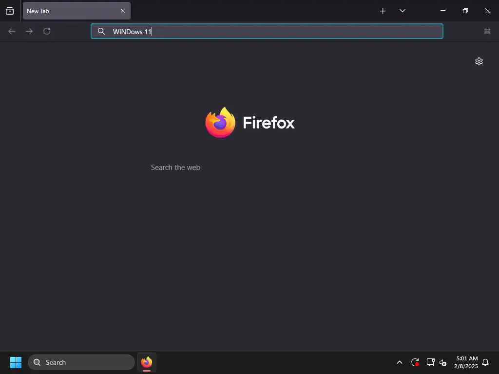Screen dimensions: 499x374
Task: Go back one page
Action: pyautogui.click(x=12, y=31)
